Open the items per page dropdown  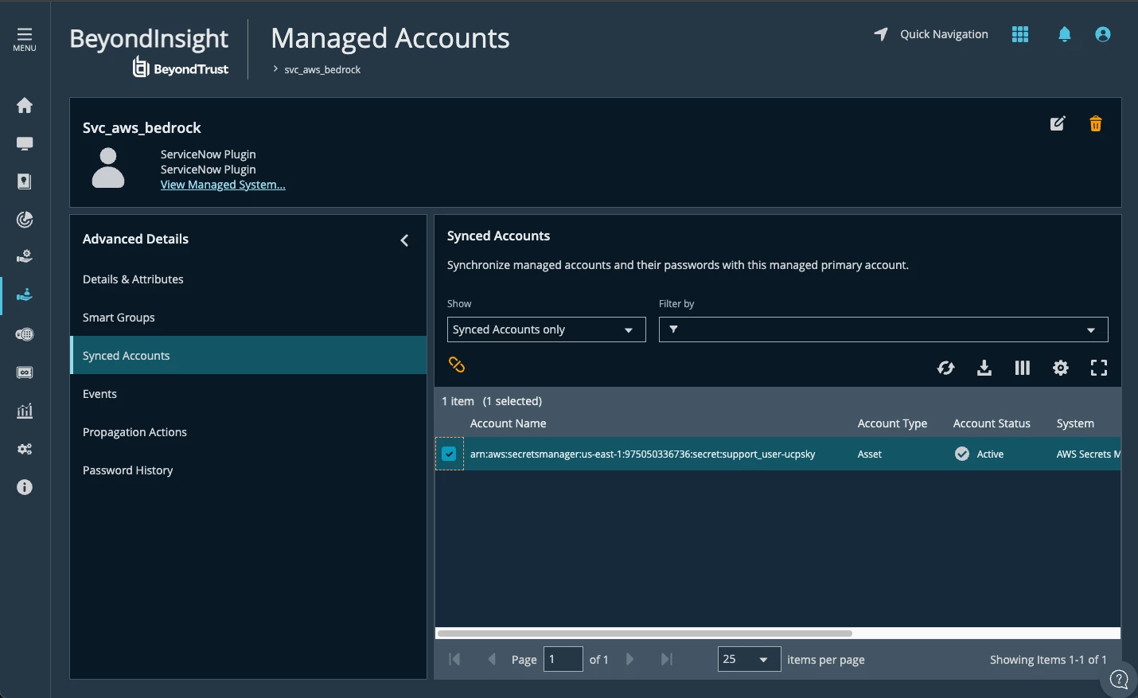(x=749, y=659)
